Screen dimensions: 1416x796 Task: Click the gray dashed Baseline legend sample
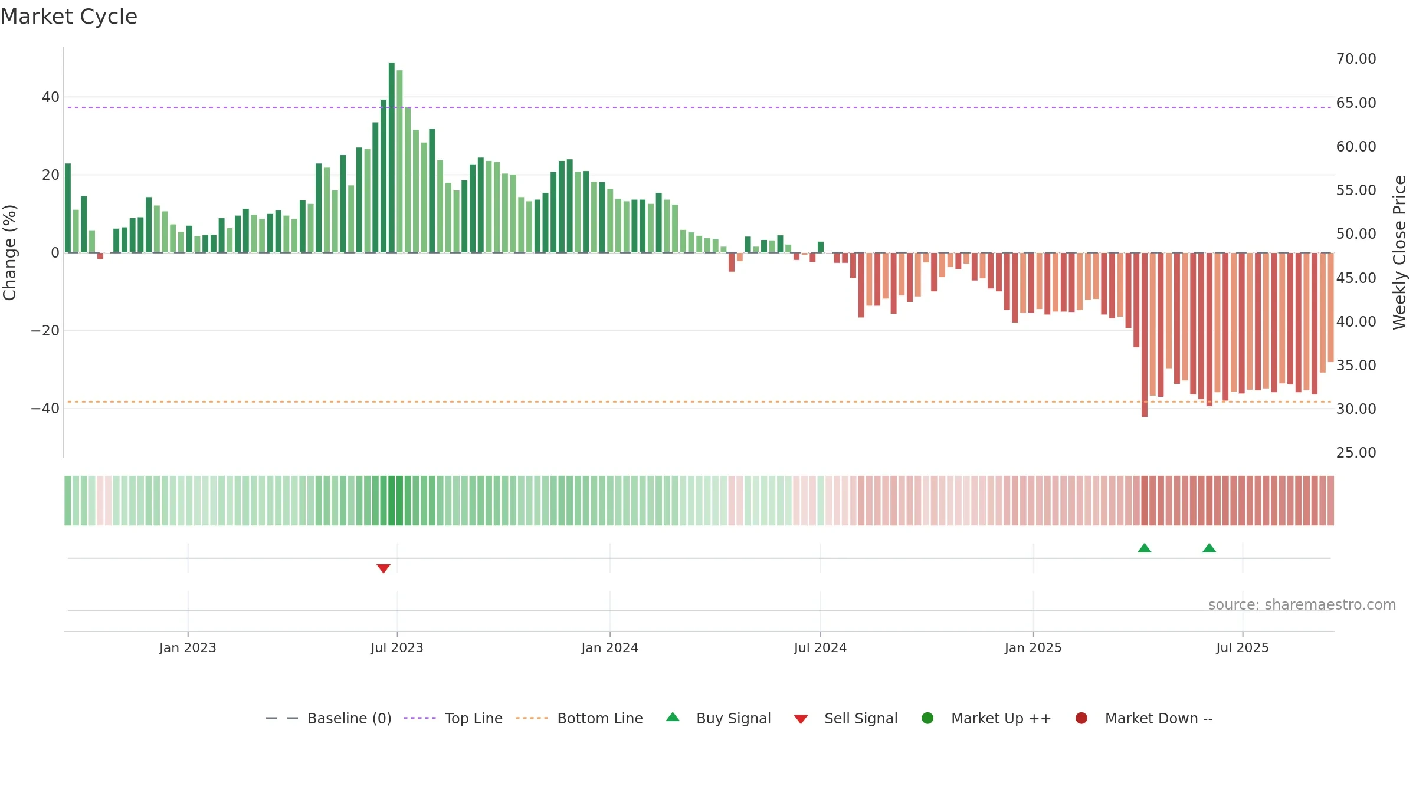(x=282, y=718)
